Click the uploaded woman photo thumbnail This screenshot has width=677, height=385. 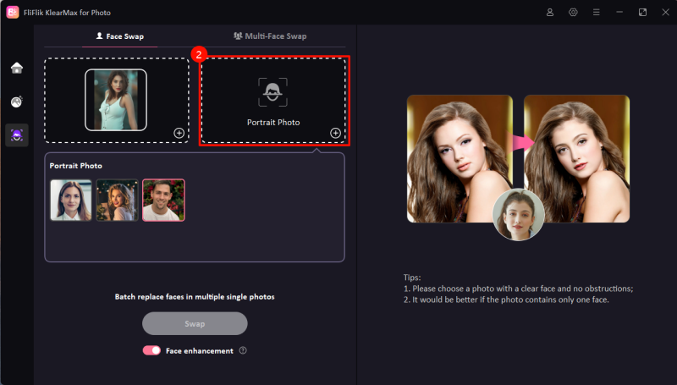click(116, 100)
